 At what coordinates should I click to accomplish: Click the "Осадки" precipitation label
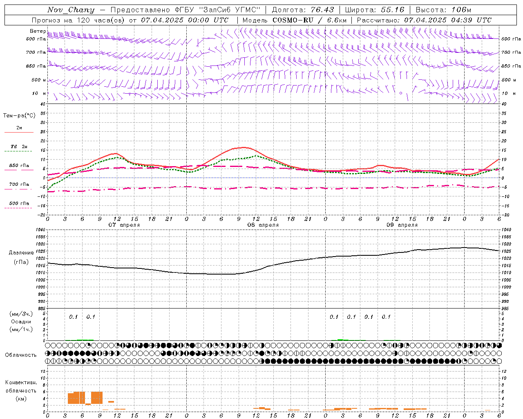[21, 322]
